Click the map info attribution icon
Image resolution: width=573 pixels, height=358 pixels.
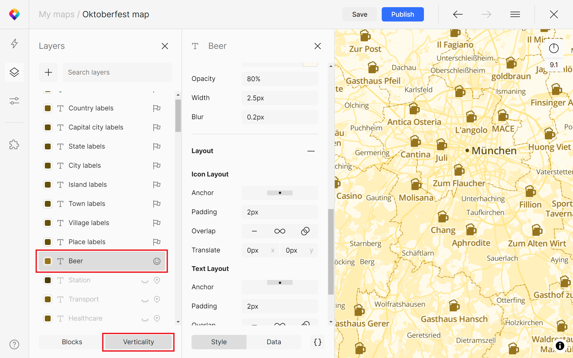coord(560,346)
